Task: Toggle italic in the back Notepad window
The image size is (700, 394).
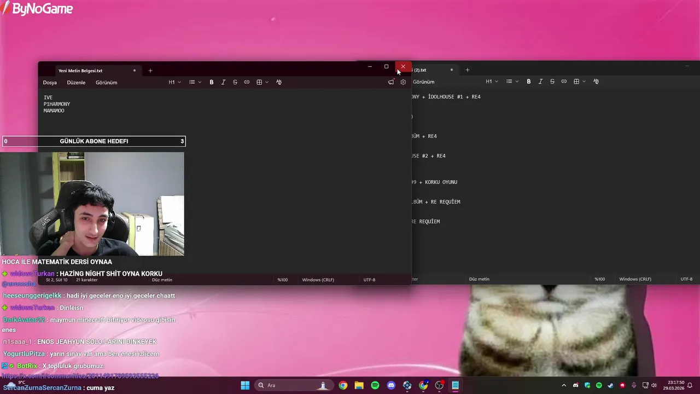Action: (x=540, y=82)
